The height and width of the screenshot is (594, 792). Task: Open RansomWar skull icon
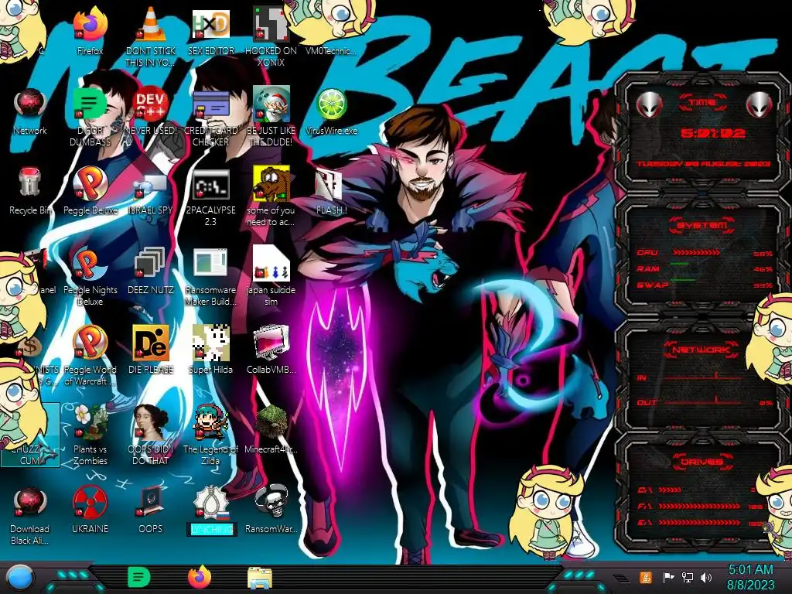[x=271, y=503]
